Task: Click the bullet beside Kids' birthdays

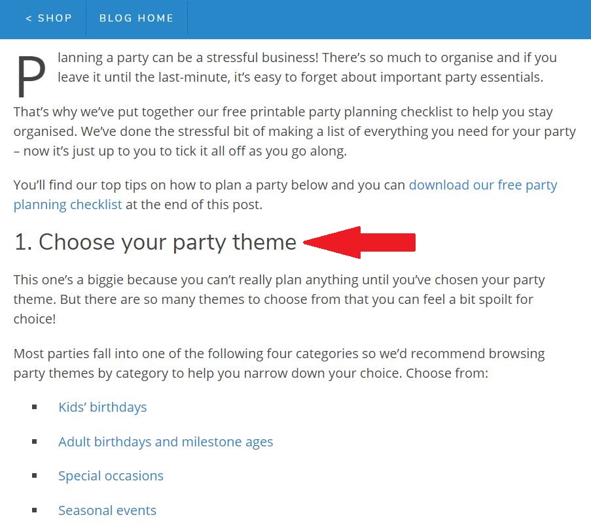Action: tap(34, 407)
